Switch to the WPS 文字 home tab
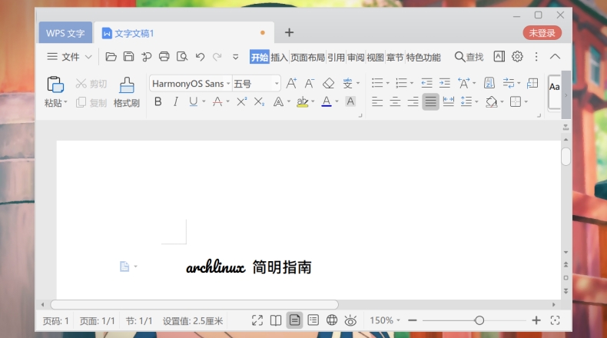607x338 pixels. point(65,33)
